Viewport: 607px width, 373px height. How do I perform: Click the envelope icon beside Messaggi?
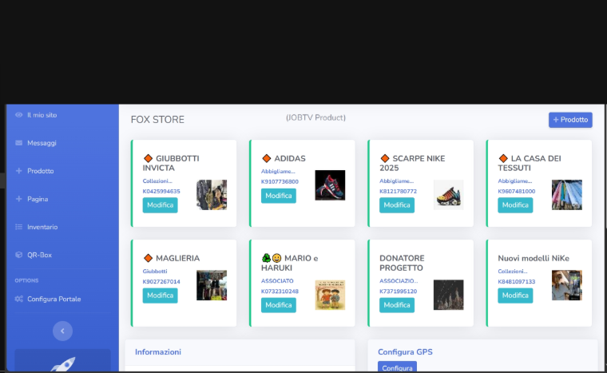18,143
